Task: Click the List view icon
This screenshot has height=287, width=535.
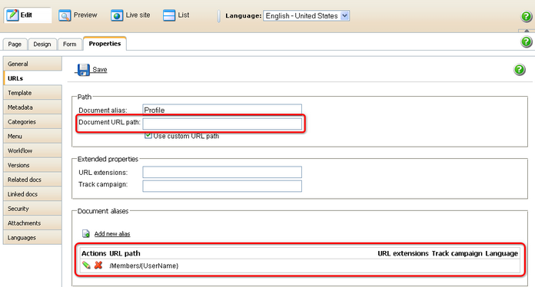Action: (x=169, y=15)
